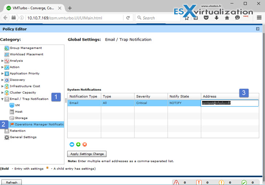Click the All type cell
Screen dimensions: 265x185
click(118, 103)
